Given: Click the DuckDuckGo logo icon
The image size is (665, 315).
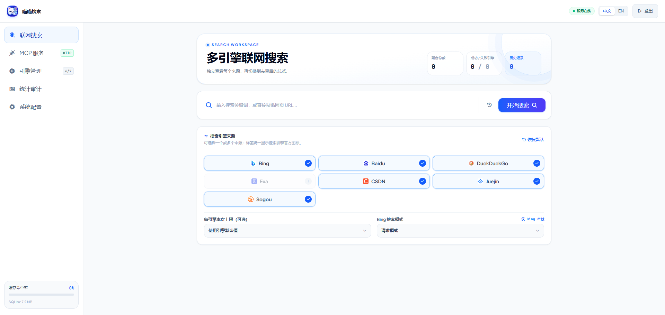Looking at the screenshot, I should pyautogui.click(x=471, y=163).
